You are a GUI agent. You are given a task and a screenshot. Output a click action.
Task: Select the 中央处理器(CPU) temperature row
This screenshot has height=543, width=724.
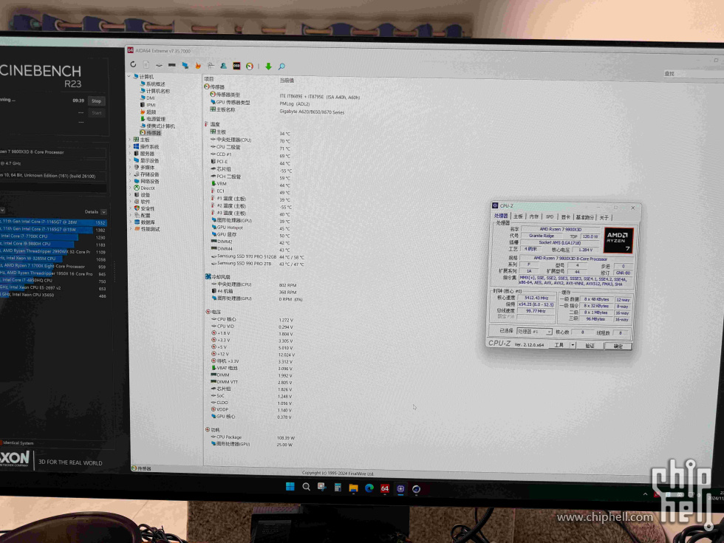point(250,140)
